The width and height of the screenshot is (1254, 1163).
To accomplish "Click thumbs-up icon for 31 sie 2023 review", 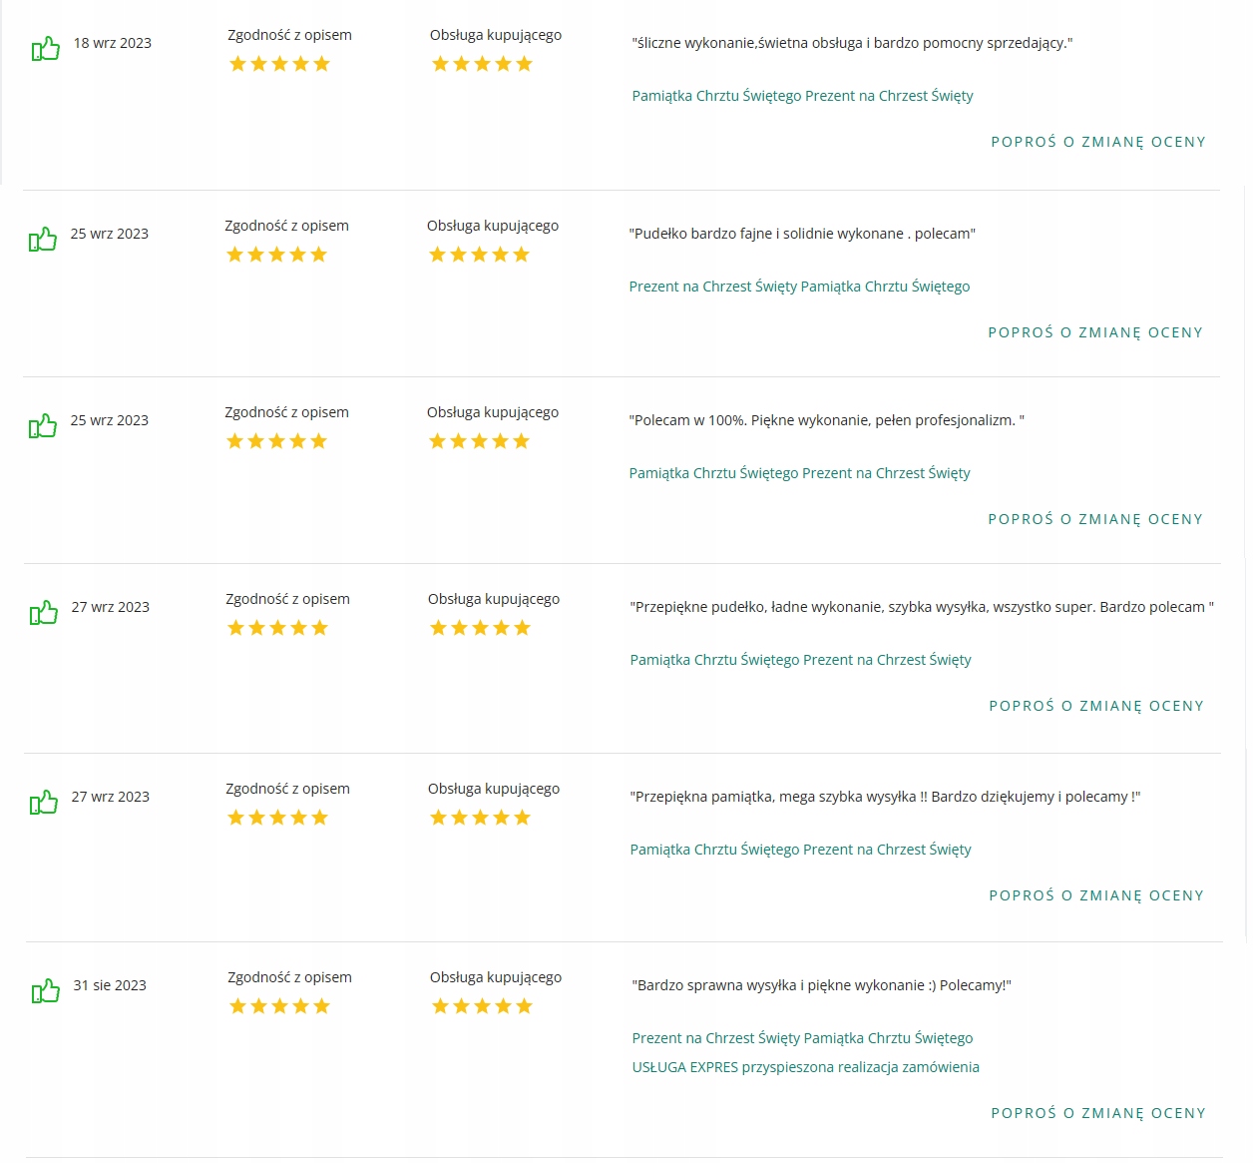I will coord(46,991).
